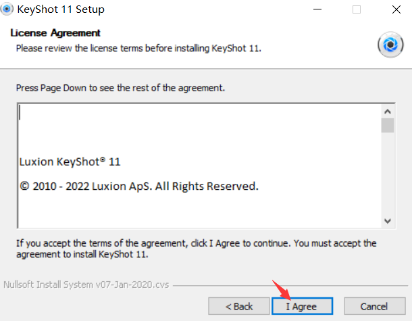
Task: Click the KeyShot 11 Setup title bar text
Action: point(61,9)
